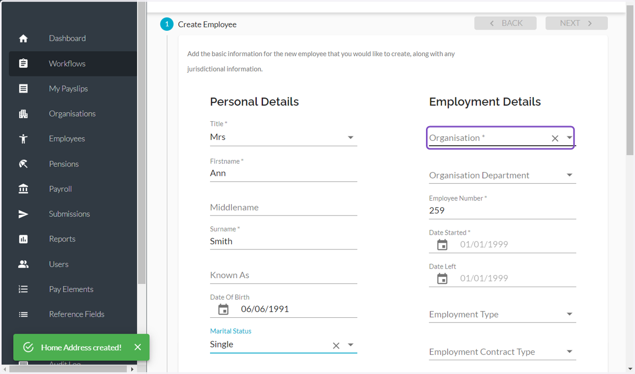The height and width of the screenshot is (374, 635).
Task: Click the Employees person icon
Action: 23,139
